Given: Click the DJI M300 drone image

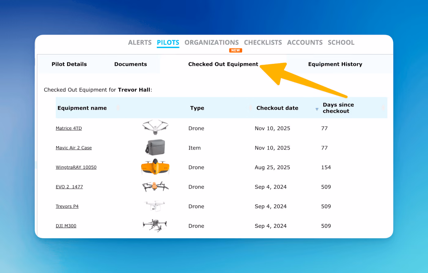Looking at the screenshot, I should click(155, 226).
